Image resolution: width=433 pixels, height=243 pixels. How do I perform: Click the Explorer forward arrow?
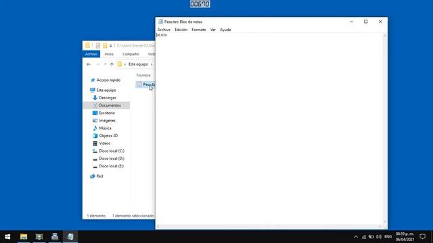tap(97, 65)
